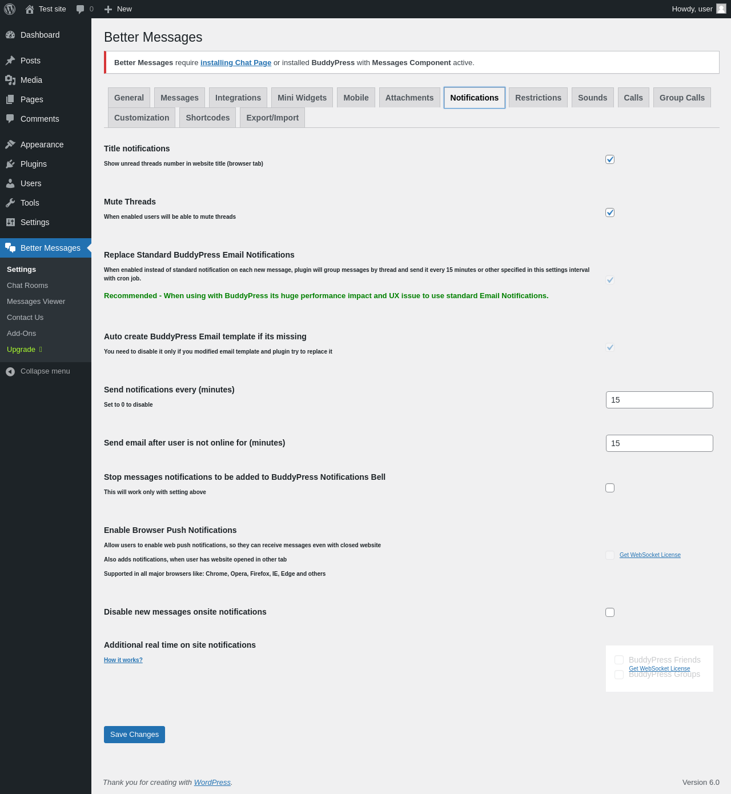Viewport: 731px width, 794px height.
Task: Switch to the Integrations tab
Action: (238, 98)
